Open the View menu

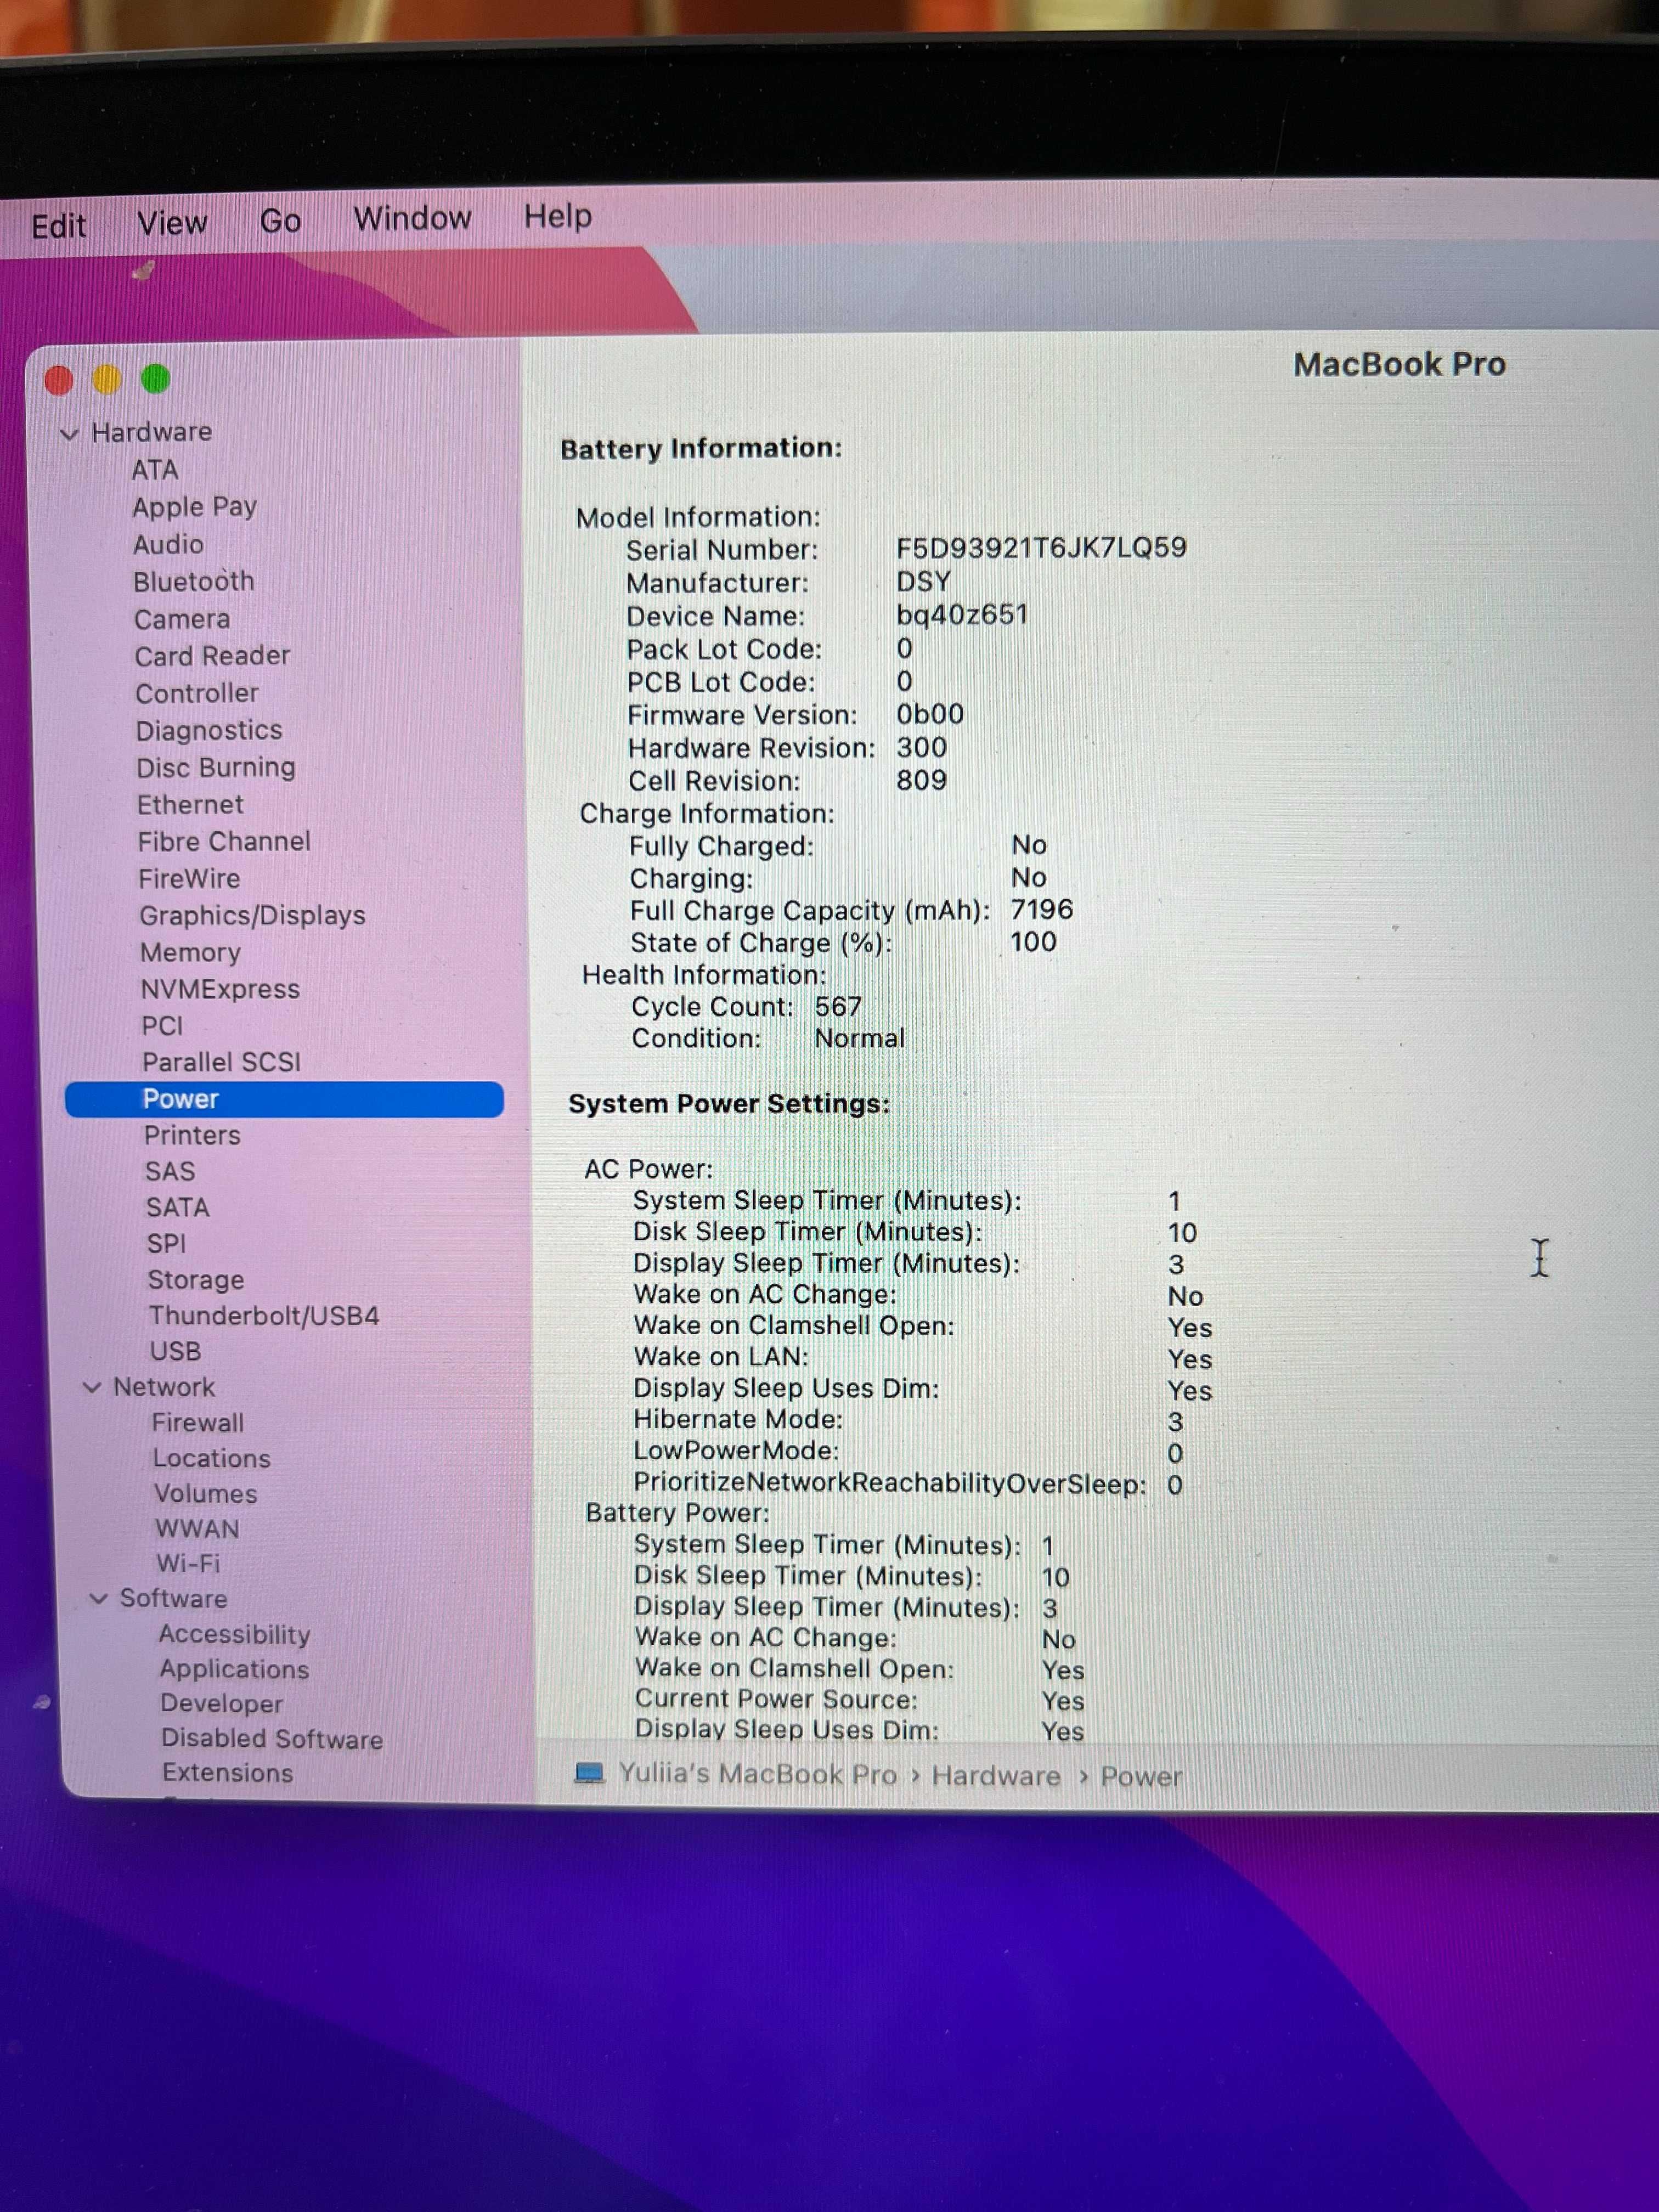[x=172, y=223]
